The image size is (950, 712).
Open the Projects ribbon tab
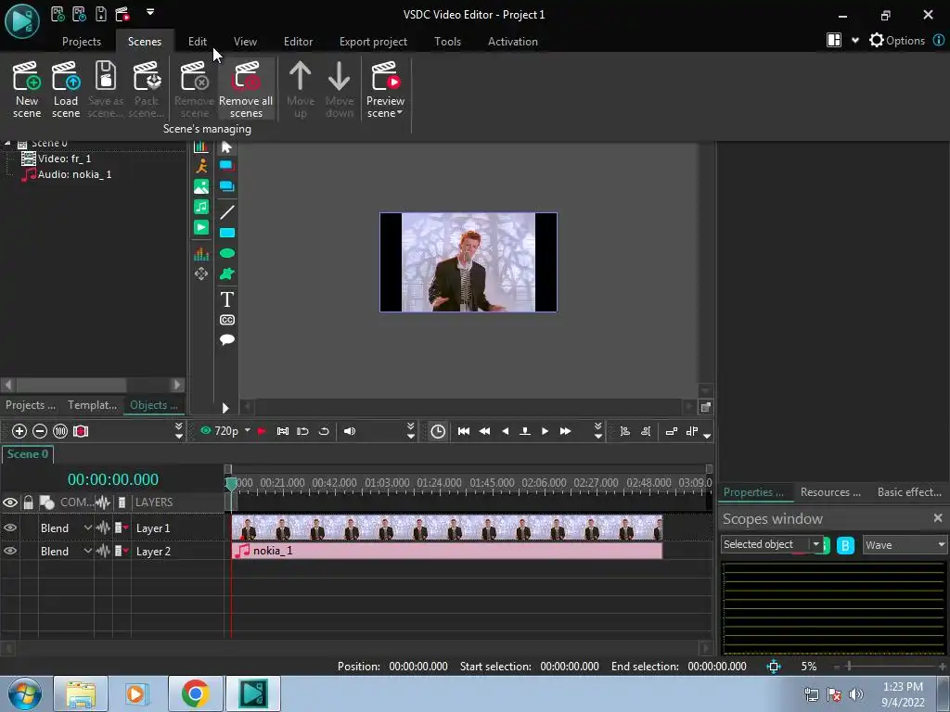pyautogui.click(x=82, y=41)
